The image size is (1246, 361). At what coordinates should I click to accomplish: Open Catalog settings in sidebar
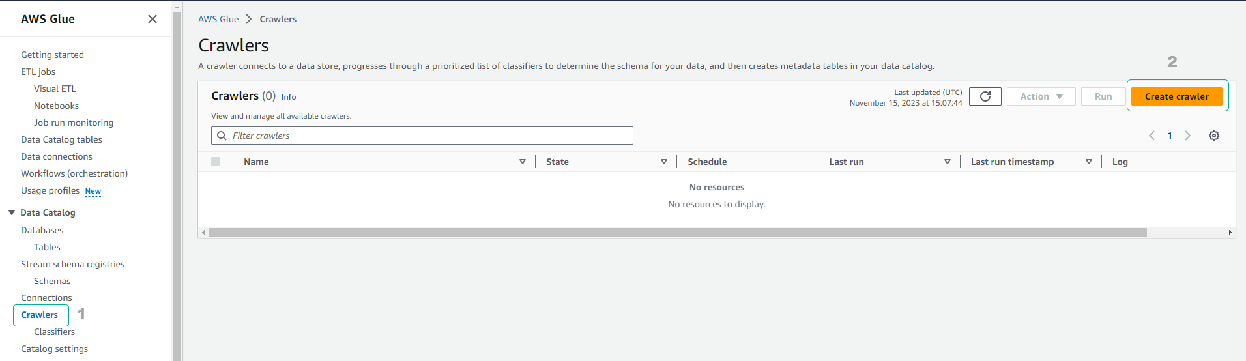[54, 349]
